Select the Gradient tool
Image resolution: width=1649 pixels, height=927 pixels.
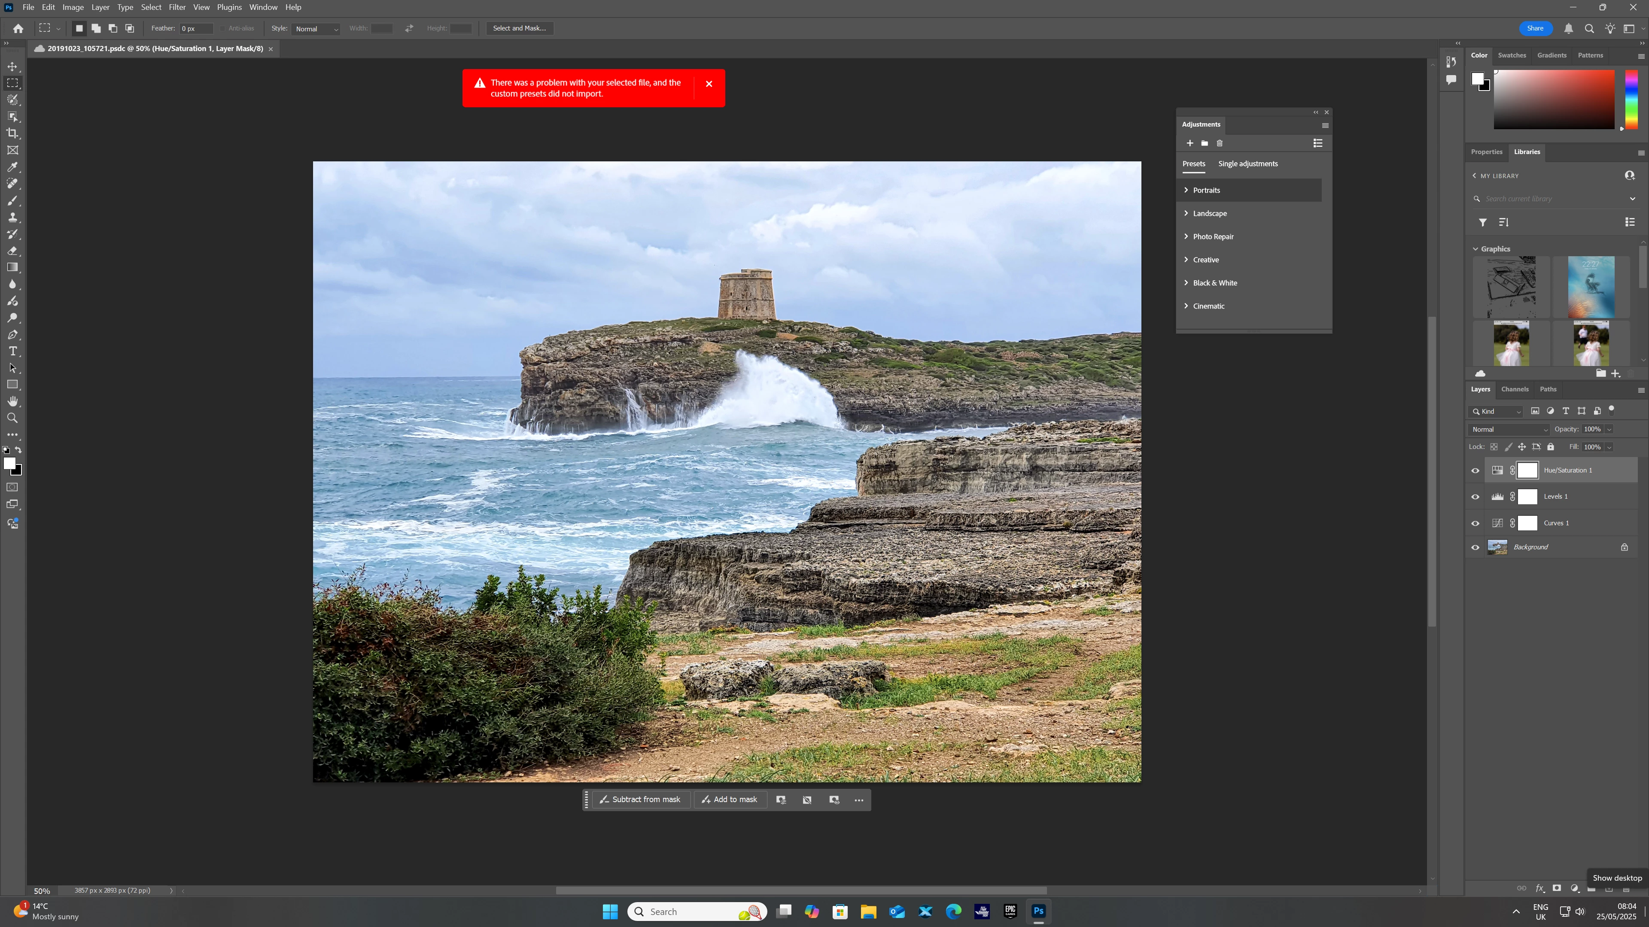(13, 267)
